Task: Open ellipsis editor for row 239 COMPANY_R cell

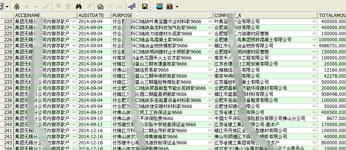Action: pyautogui.click(x=315, y=119)
